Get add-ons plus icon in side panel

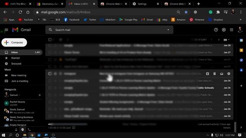(x=241, y=86)
